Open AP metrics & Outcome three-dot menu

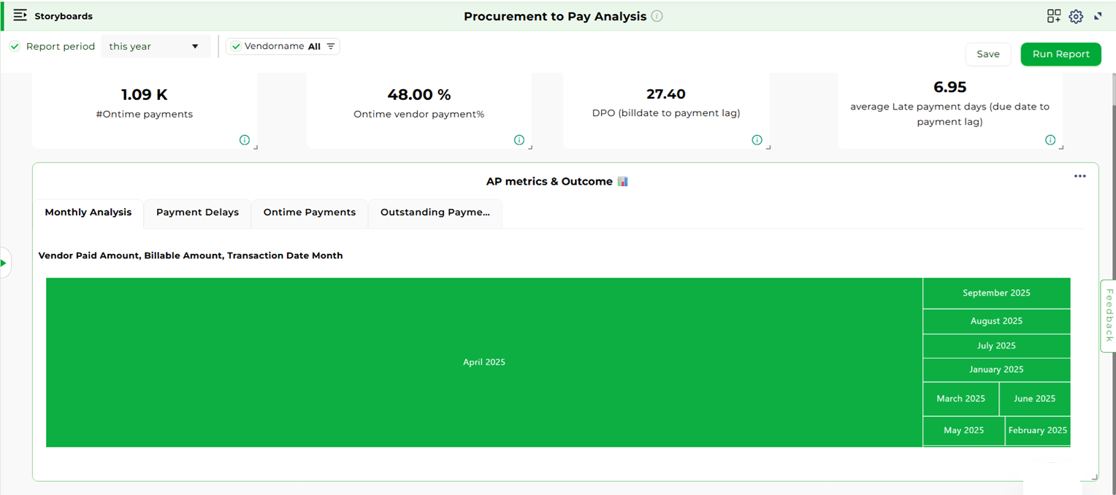click(x=1079, y=176)
